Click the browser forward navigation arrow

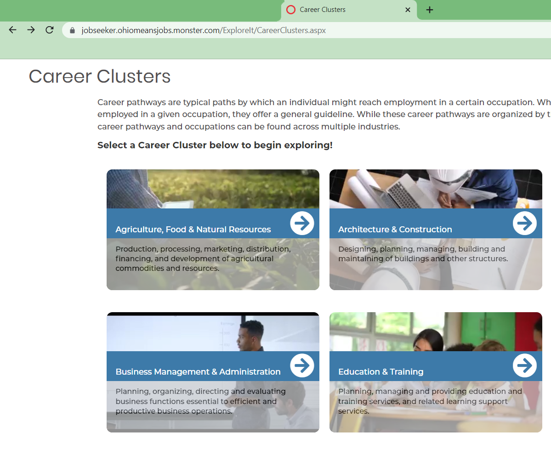click(x=31, y=30)
